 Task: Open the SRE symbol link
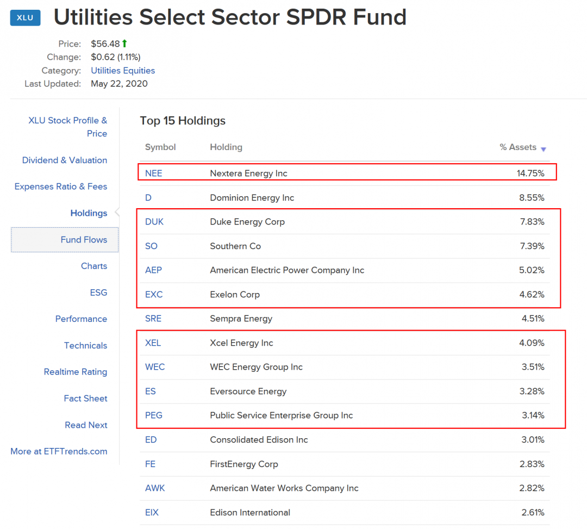(153, 319)
